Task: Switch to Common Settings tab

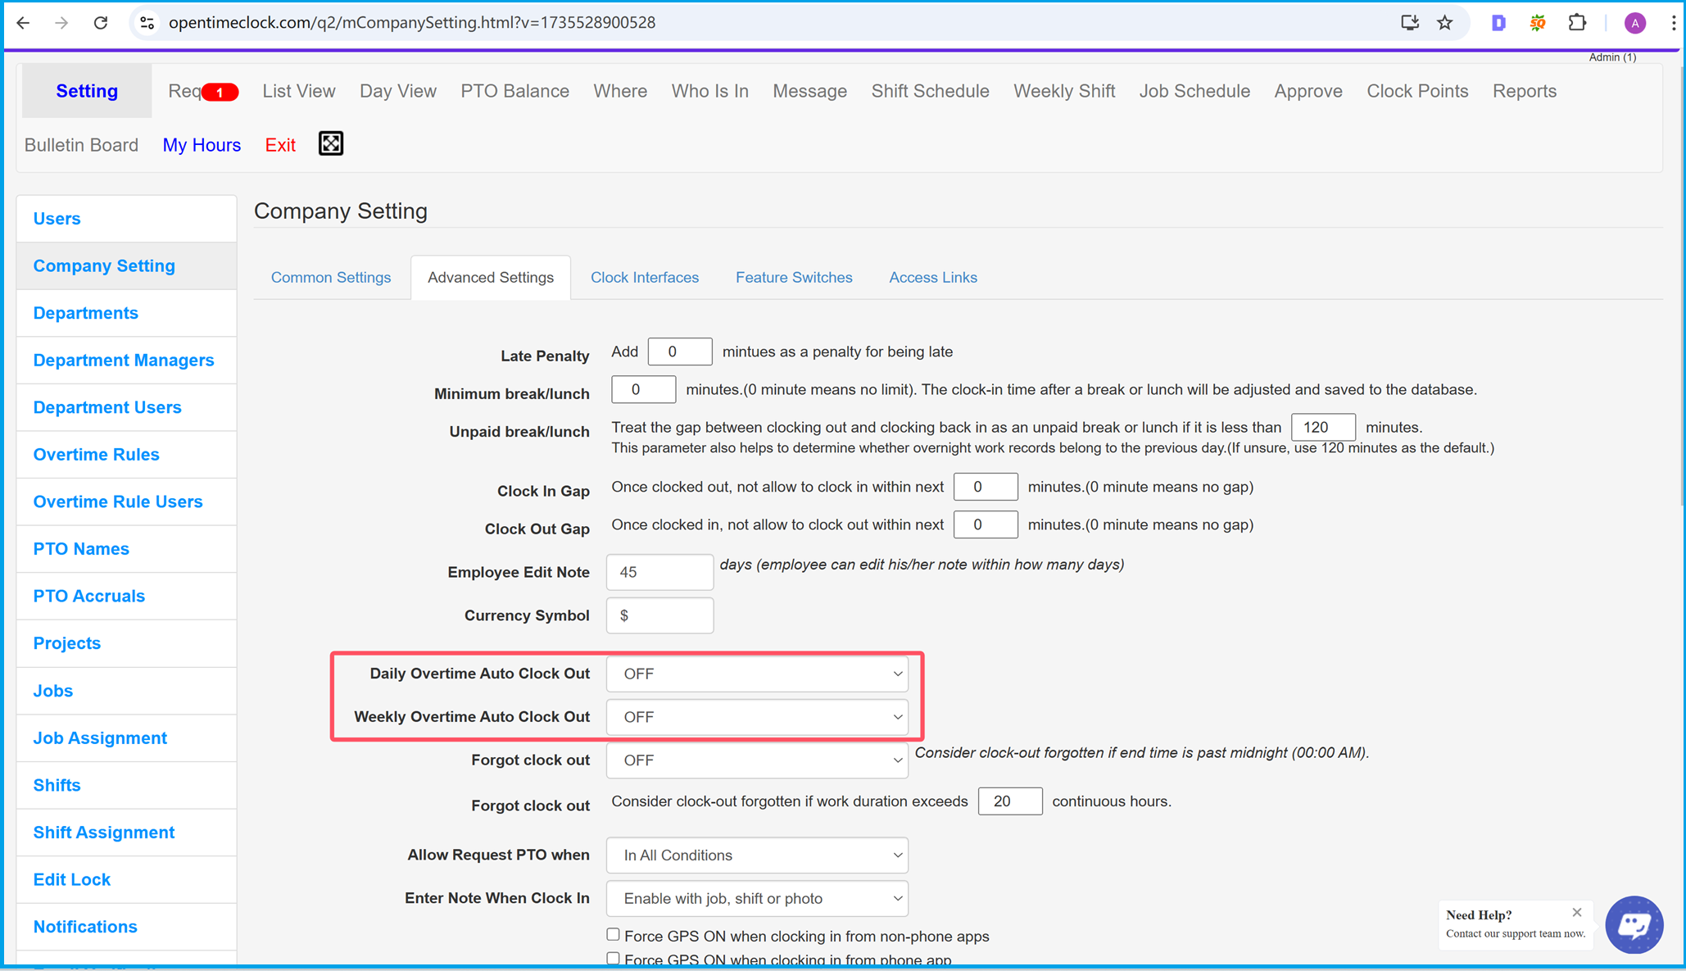Action: pyautogui.click(x=330, y=277)
